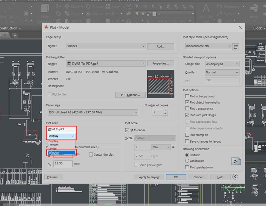Choose Window from What to plot list

54,152
